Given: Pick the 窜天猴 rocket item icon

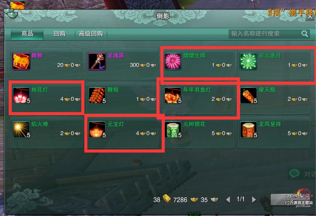Looking at the screenshot, I should point(249,96).
